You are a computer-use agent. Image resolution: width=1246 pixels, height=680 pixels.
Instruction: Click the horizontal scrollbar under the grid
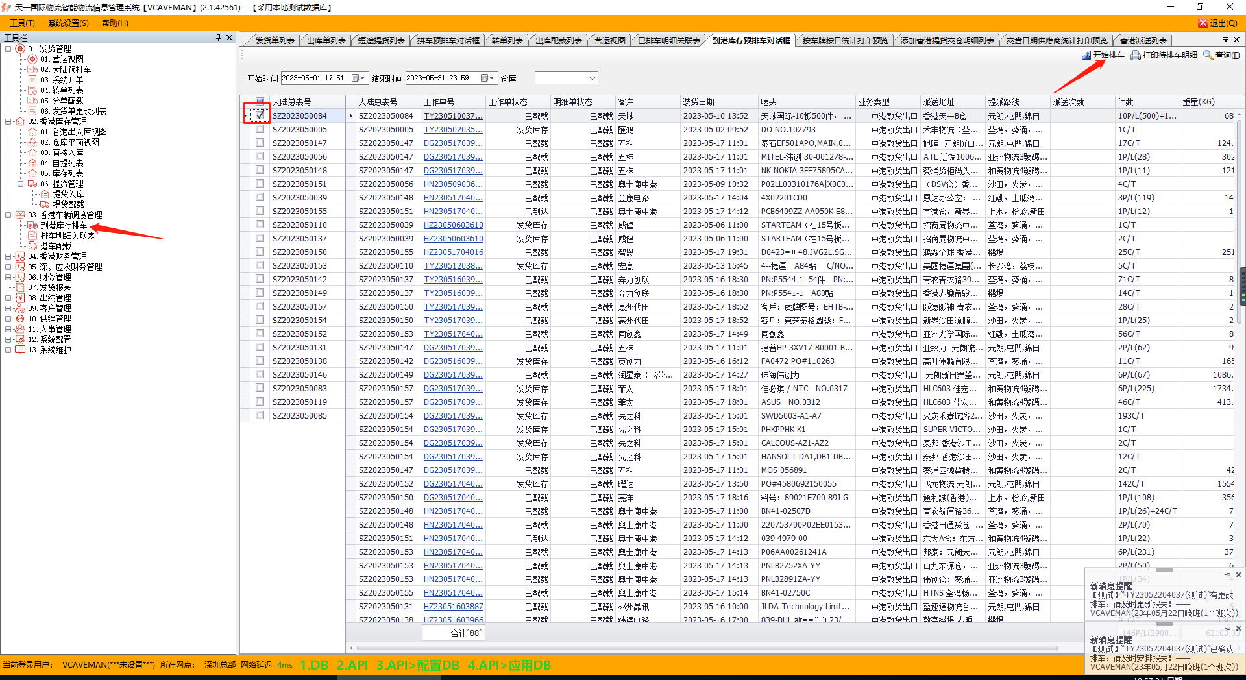[x=706, y=648]
